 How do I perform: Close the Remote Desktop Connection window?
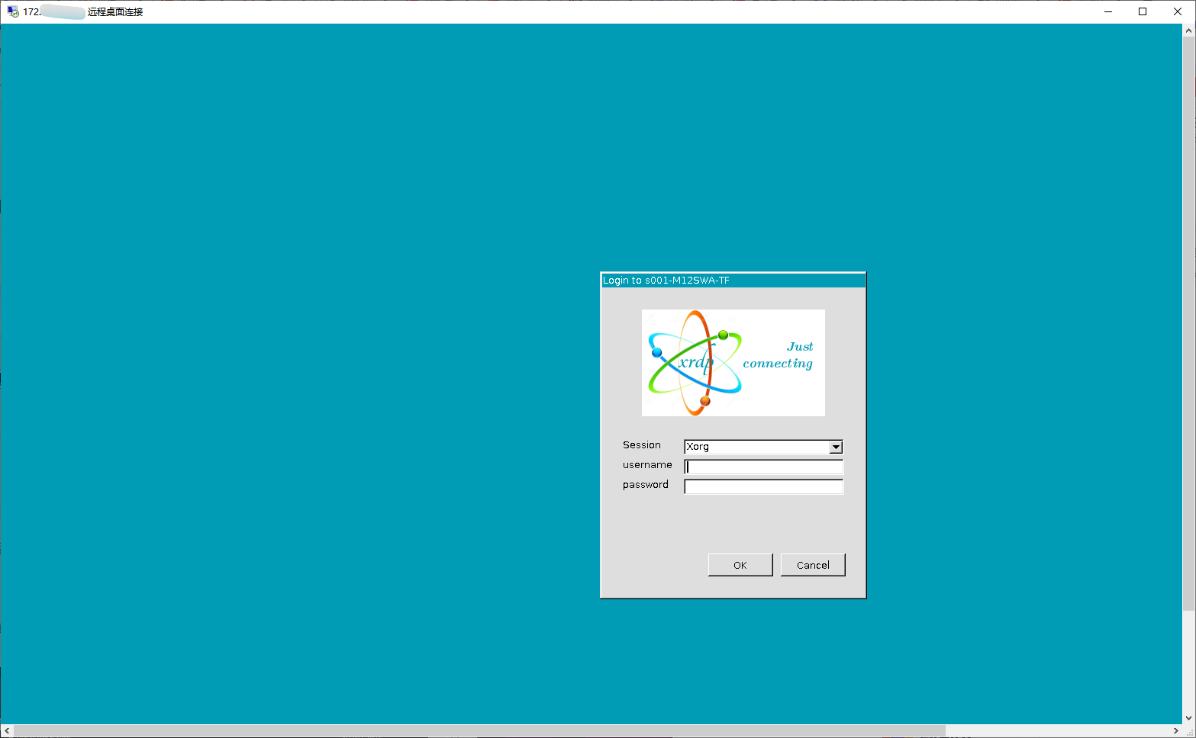(x=1178, y=11)
